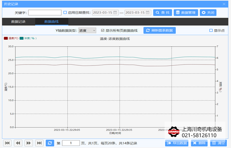Click the 关键字 keyword input field
Viewport: 231px width, 148px height.
coord(45,12)
